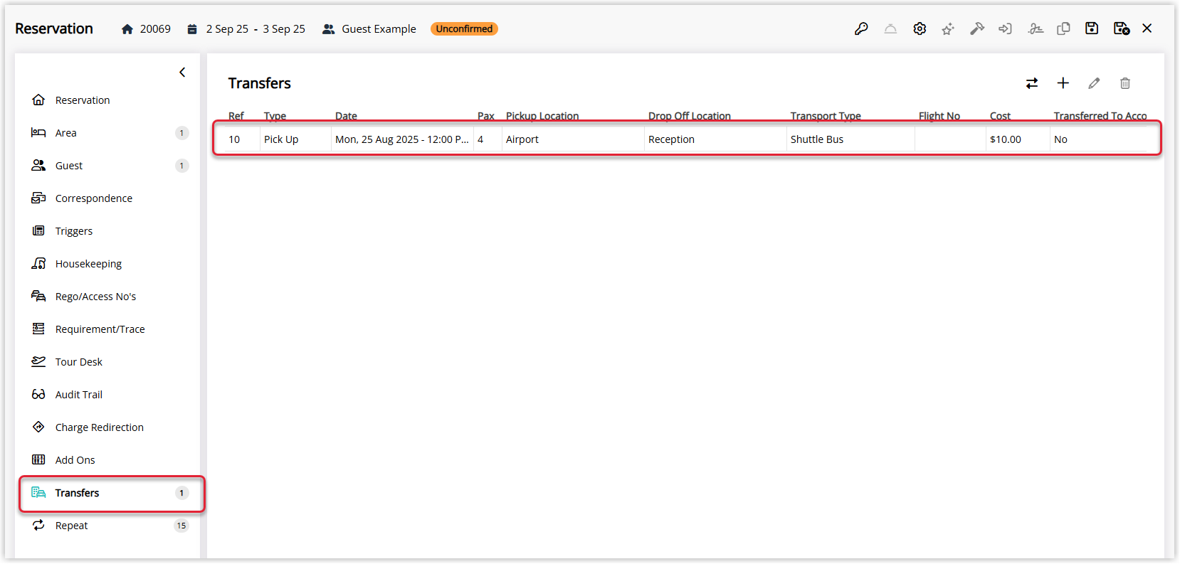Click the Unconfirmed status badge
Screen dimensions: 1180x564
coord(464,28)
